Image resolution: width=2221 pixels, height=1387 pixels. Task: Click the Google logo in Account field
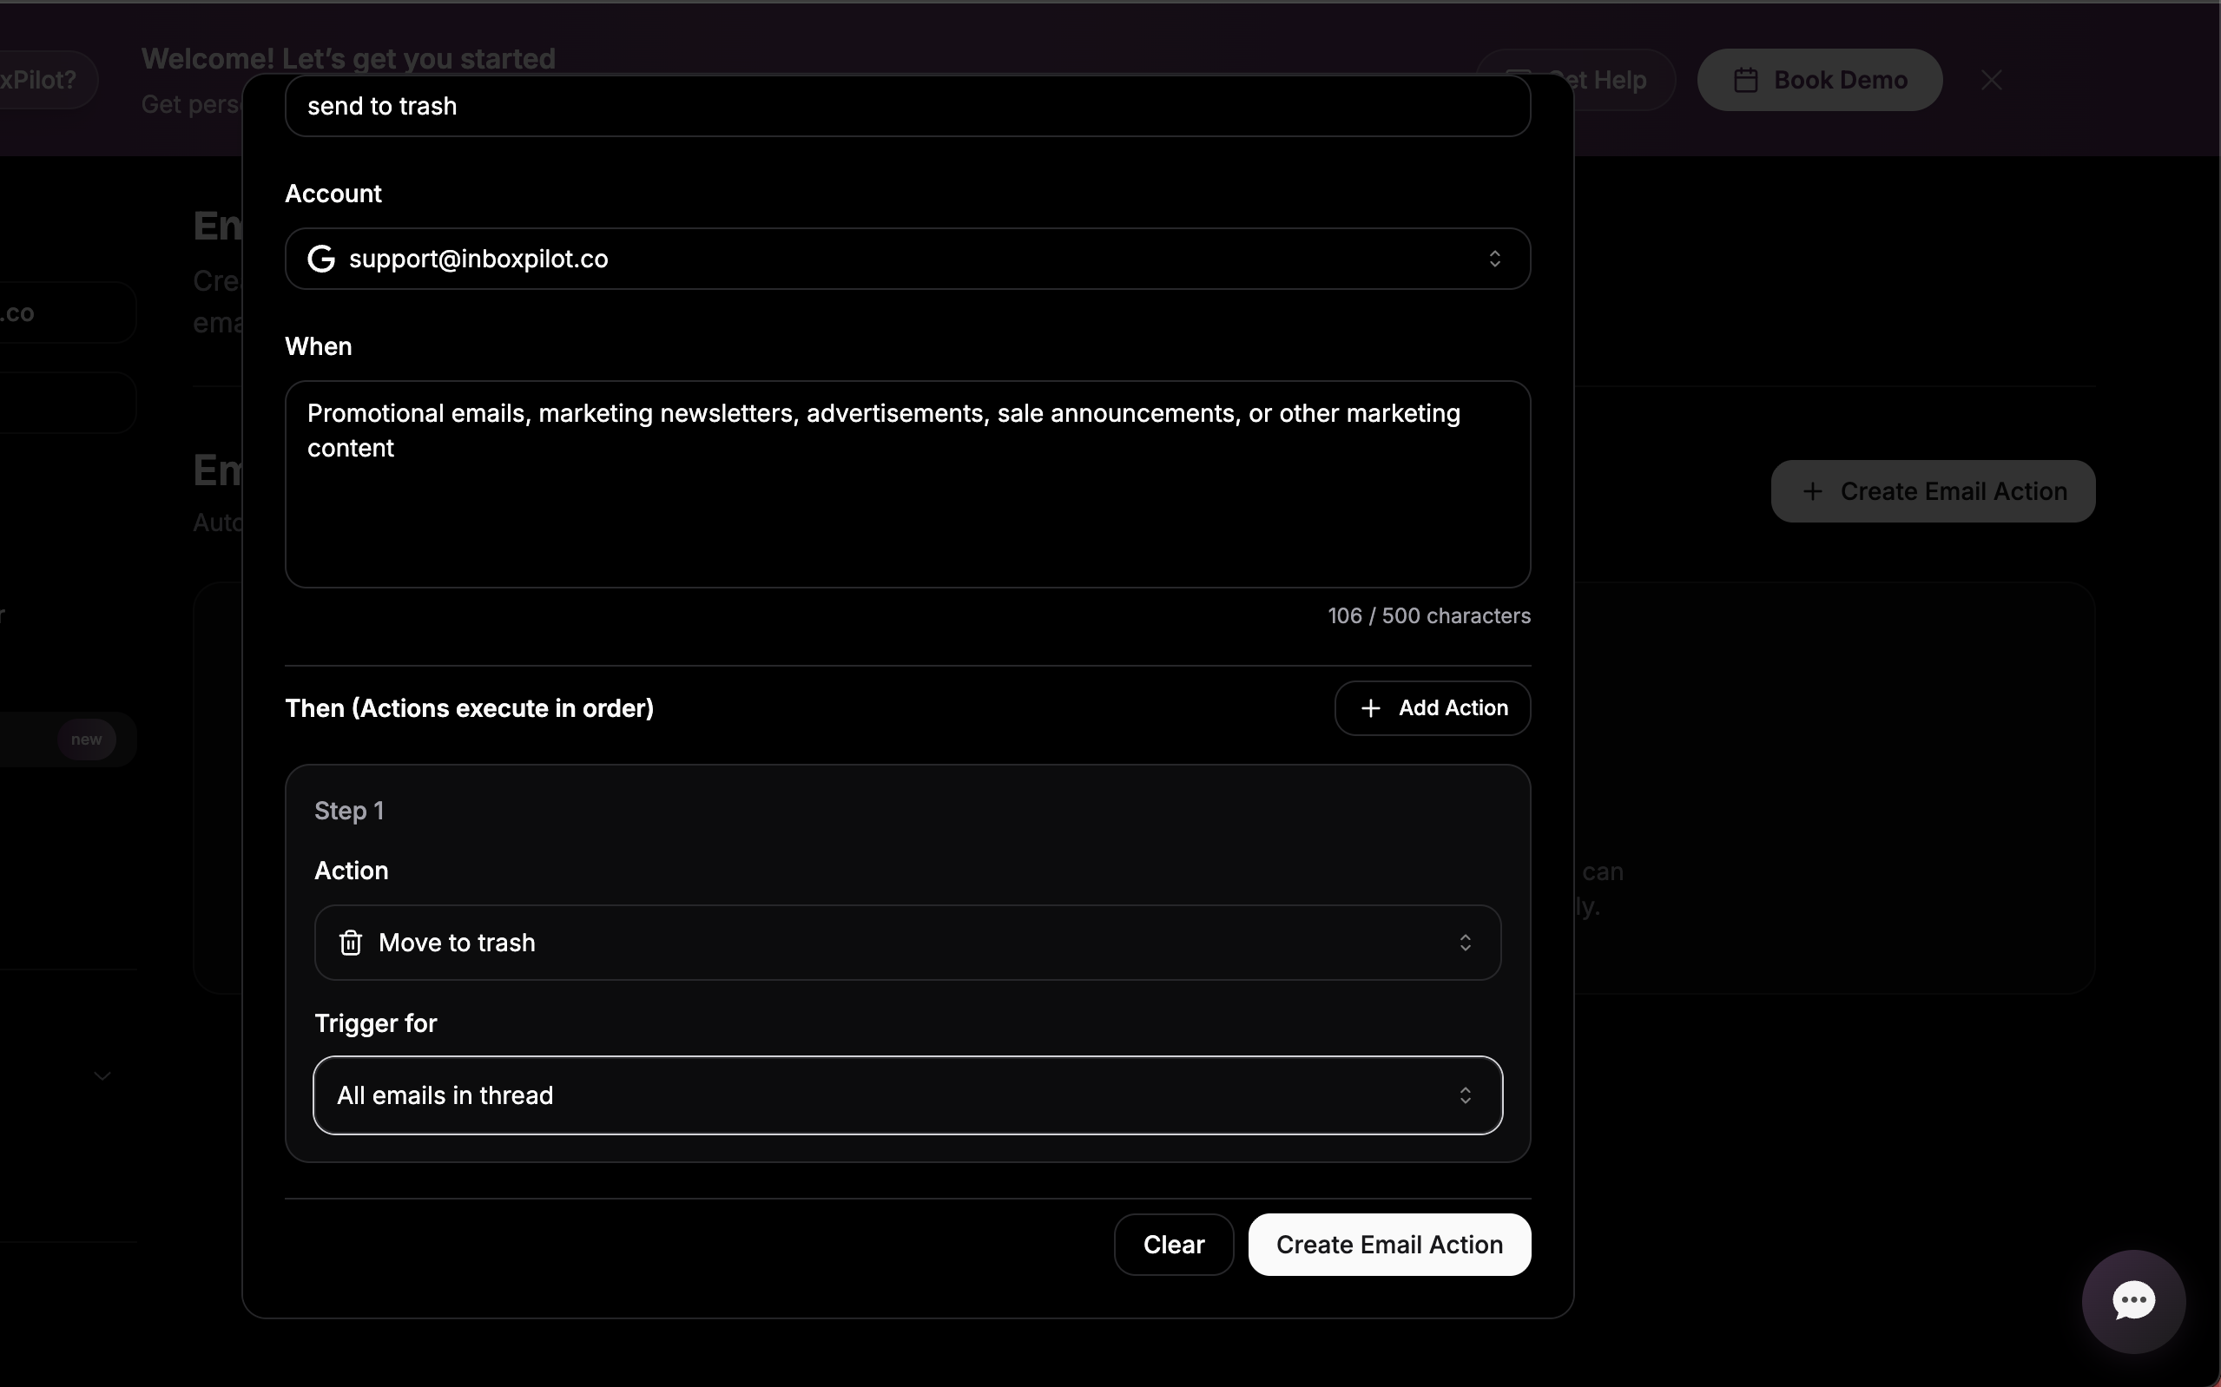click(x=321, y=259)
